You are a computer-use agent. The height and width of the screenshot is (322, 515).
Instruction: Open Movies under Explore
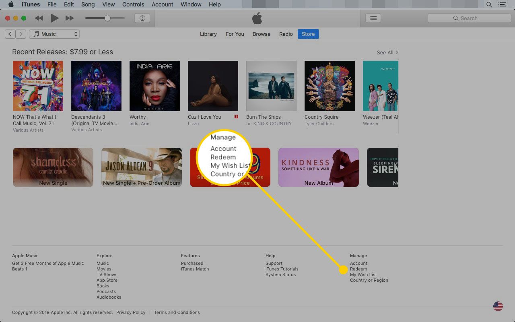pos(104,269)
